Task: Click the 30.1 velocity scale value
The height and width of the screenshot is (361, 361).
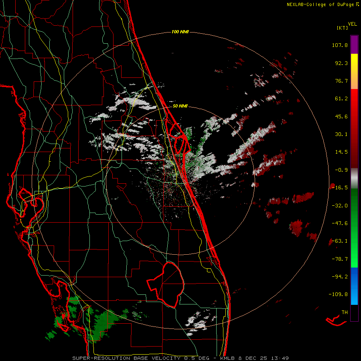Action: pyautogui.click(x=341, y=134)
